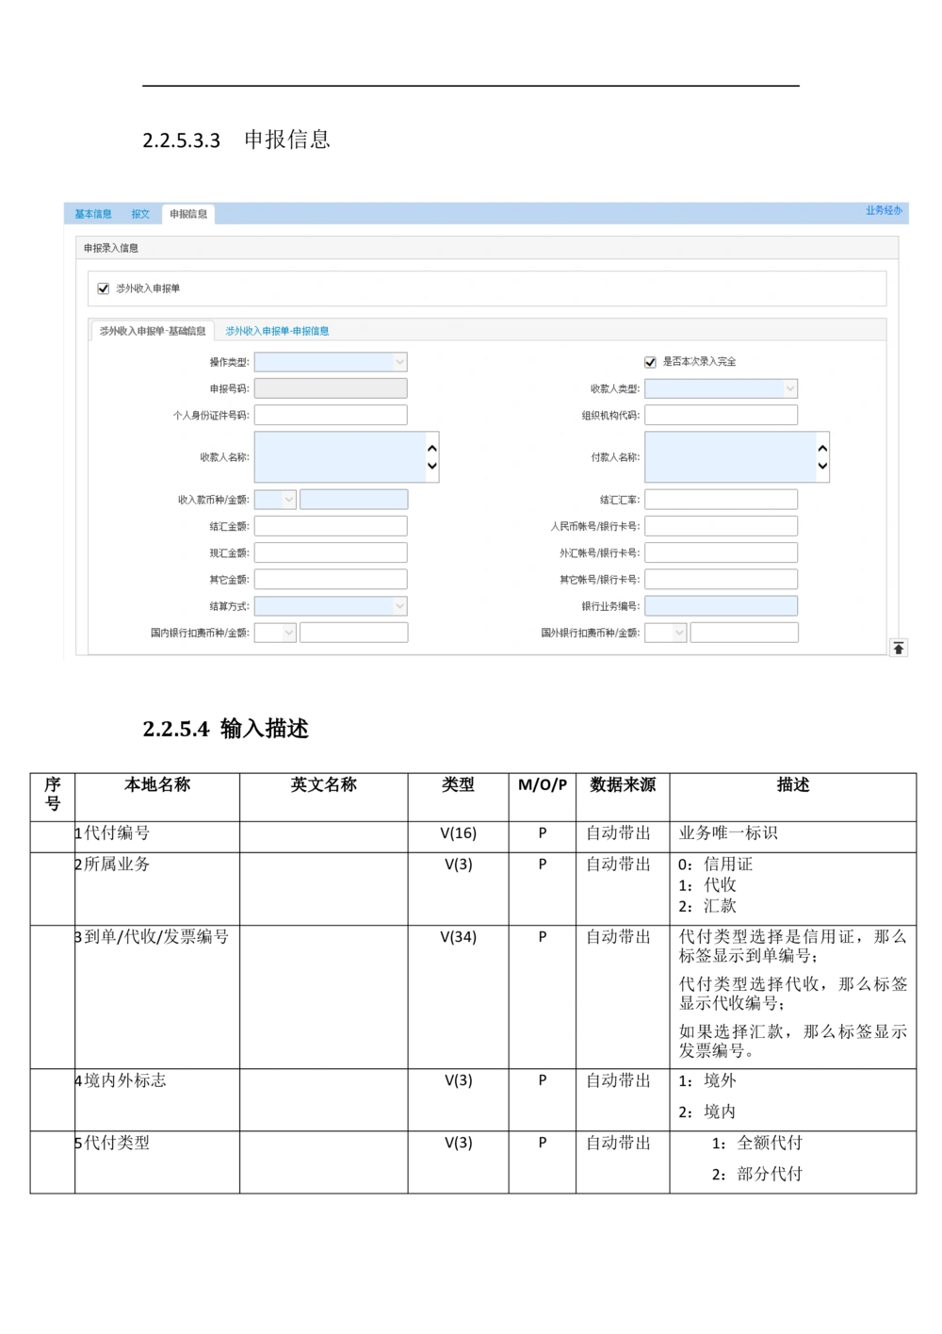Open the 国外银行扣费币种 currency dropdown
The height and width of the screenshot is (1334, 942).
[x=665, y=633]
